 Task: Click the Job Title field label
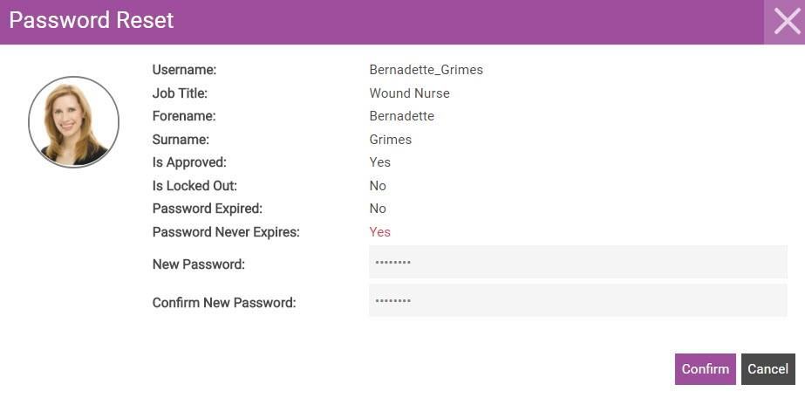[180, 93]
